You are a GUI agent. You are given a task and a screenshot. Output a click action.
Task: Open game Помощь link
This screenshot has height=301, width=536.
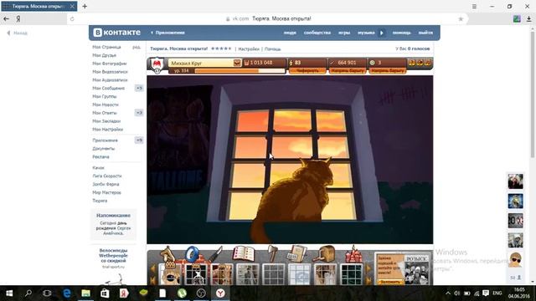tap(272, 49)
